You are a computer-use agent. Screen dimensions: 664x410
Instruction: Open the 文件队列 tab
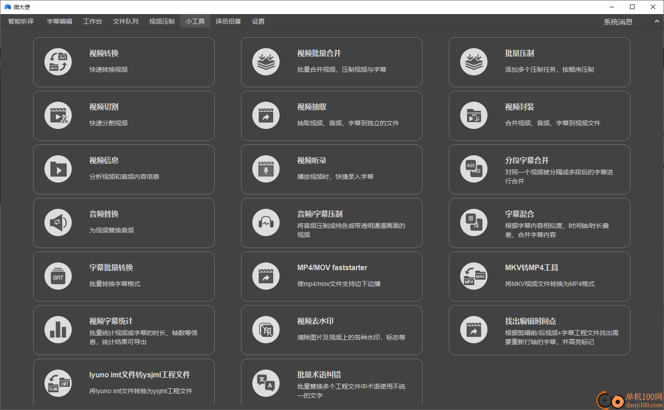click(126, 21)
